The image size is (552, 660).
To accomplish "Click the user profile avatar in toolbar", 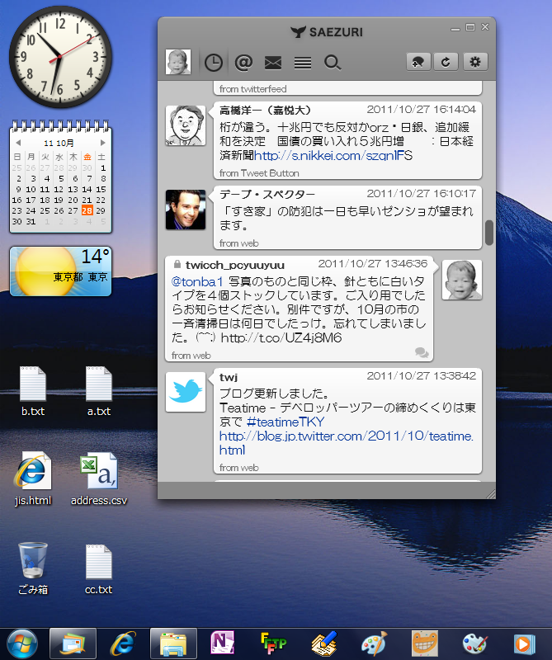I will [178, 62].
